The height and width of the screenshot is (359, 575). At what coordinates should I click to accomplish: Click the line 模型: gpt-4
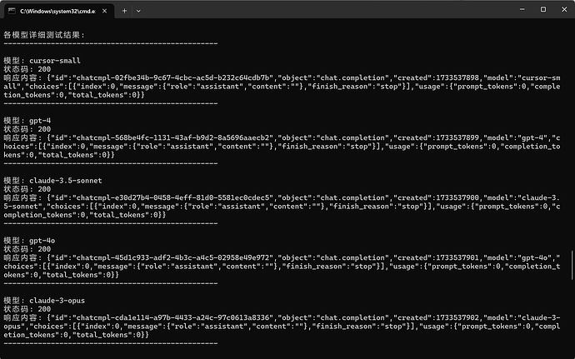pos(27,121)
